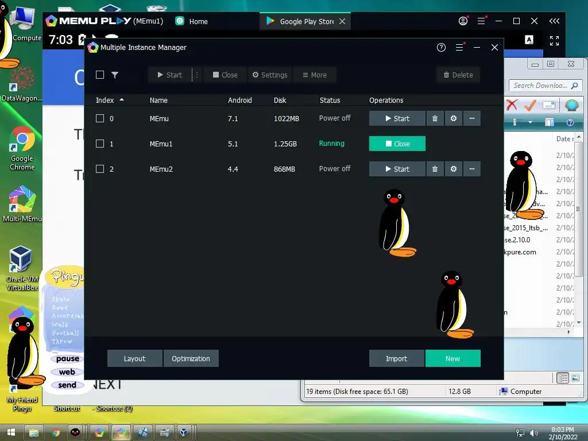Click the Date column header in Explorer
The height and width of the screenshot is (441, 588).
coord(565,139)
